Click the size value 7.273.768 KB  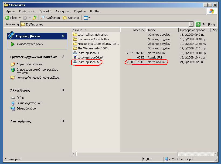[135, 53]
